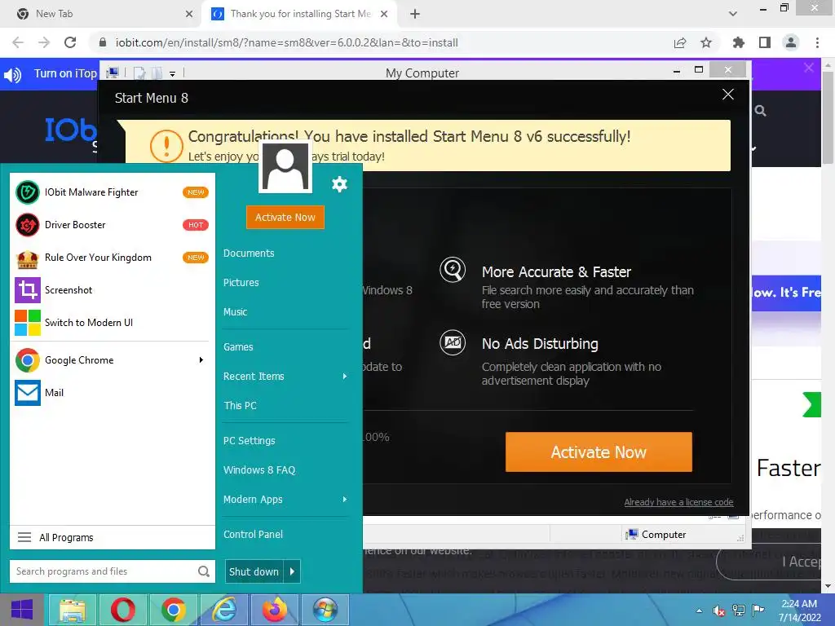Viewport: 835px width, 626px height.
Task: Click the Shut down button
Action: [254, 571]
